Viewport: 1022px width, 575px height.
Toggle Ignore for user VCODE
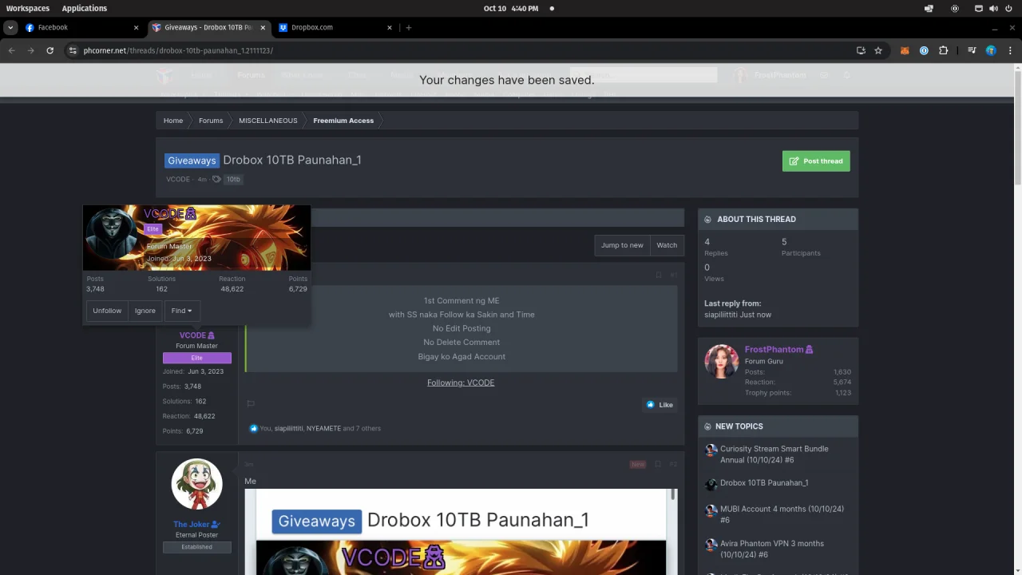(145, 311)
